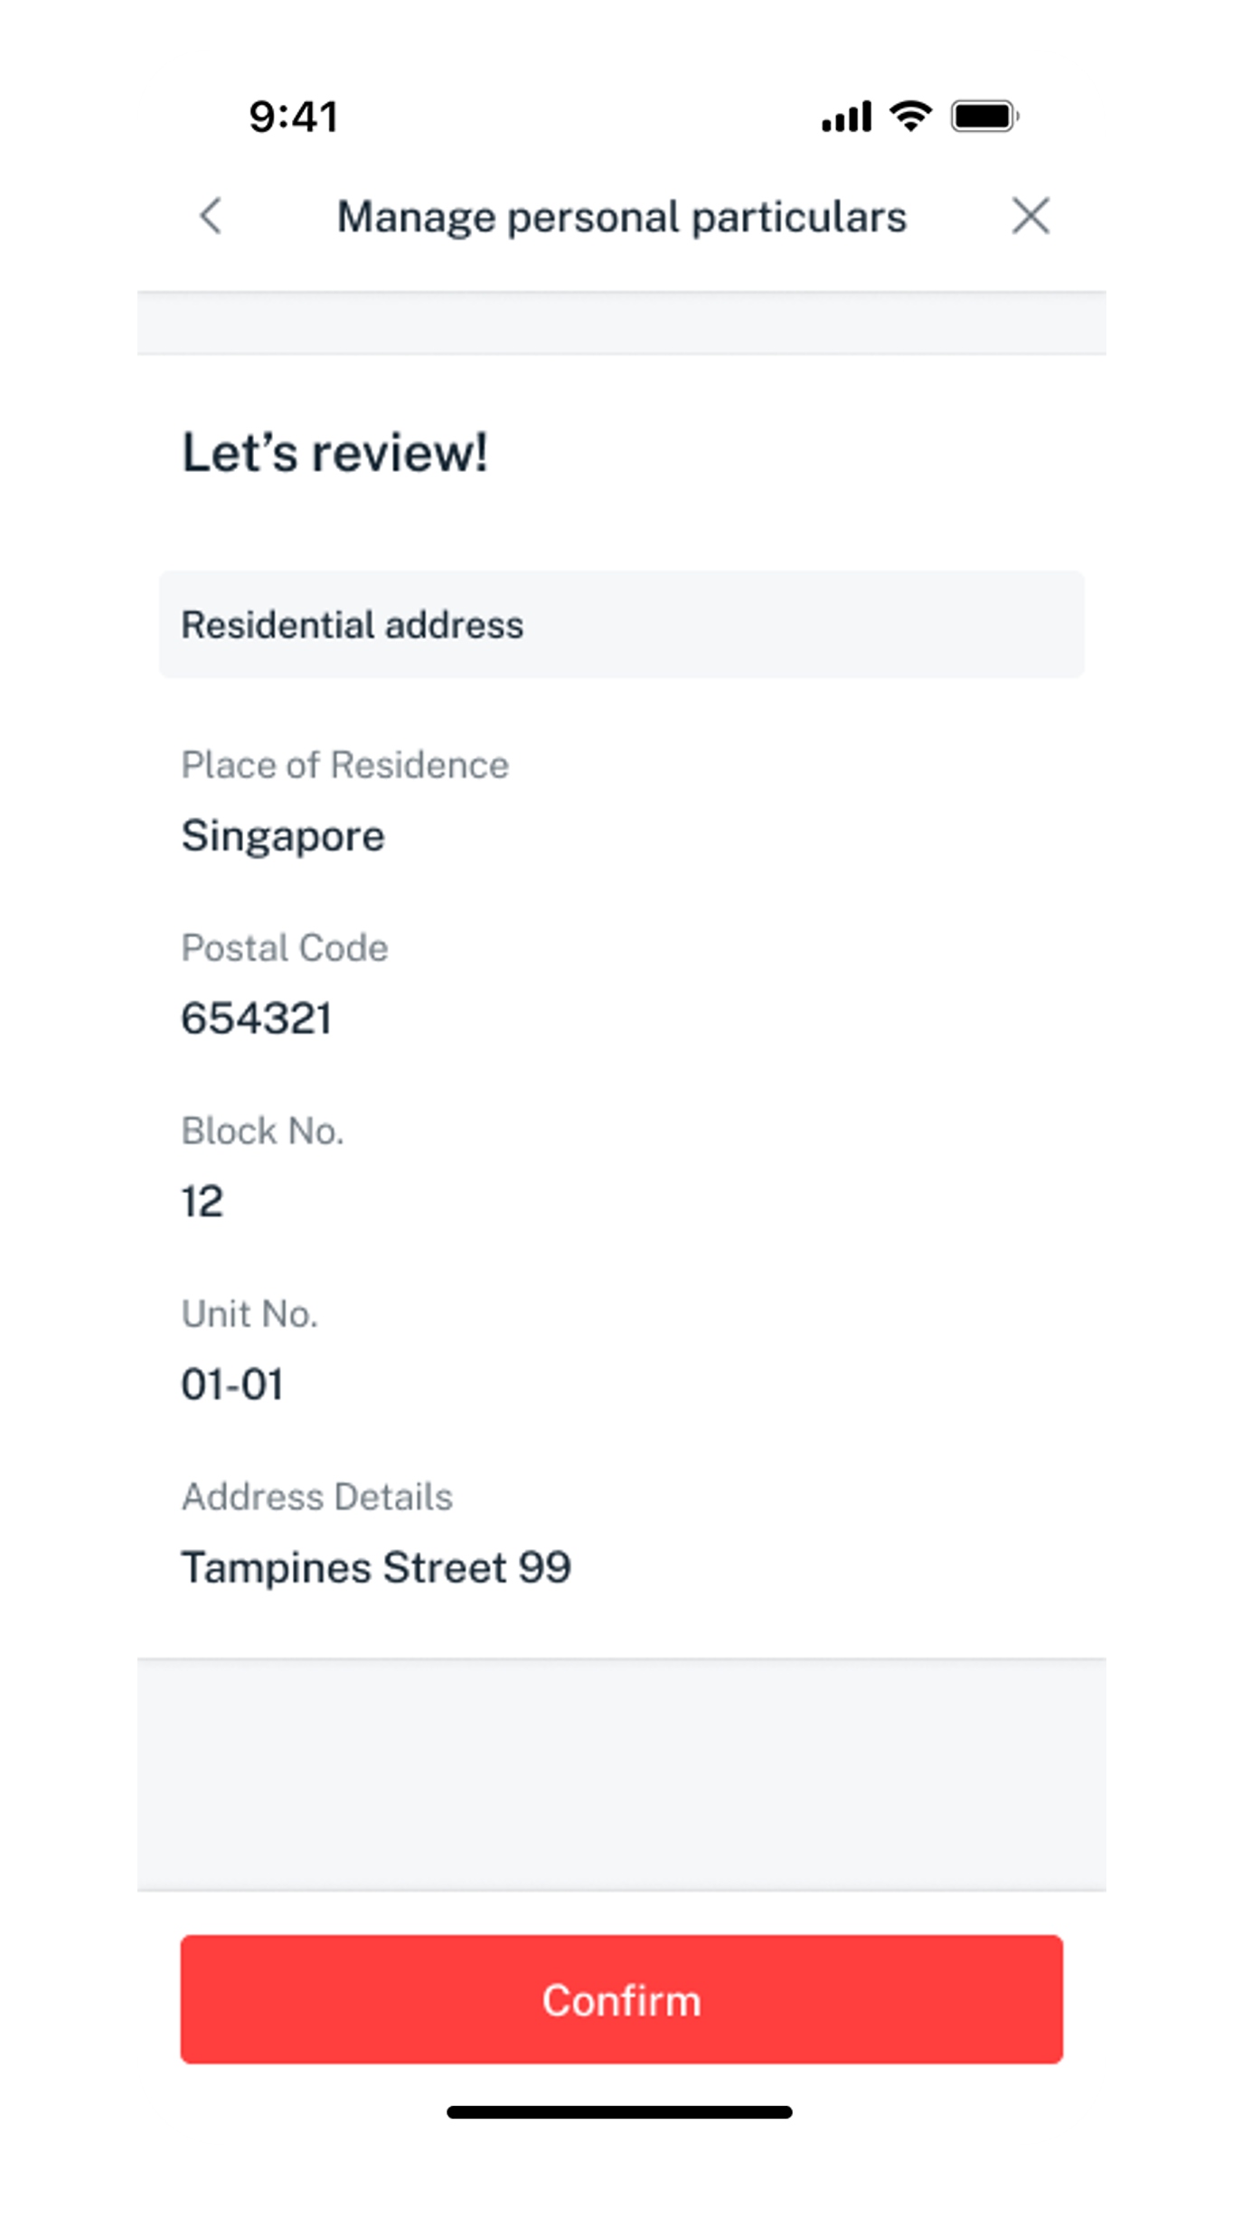Viewport: 1242px width, 2237px height.
Task: Tap the Postal Code label
Action: (x=285, y=947)
